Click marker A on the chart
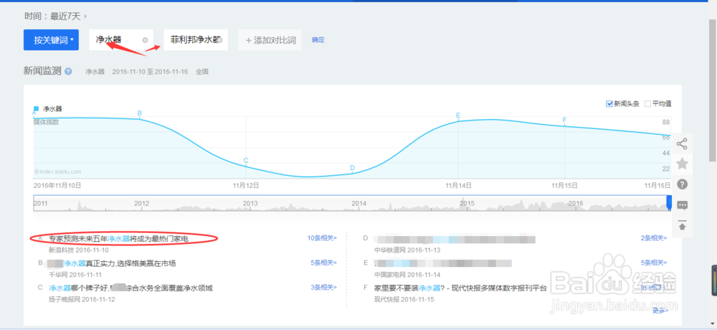The height and width of the screenshot is (330, 717). [34, 113]
